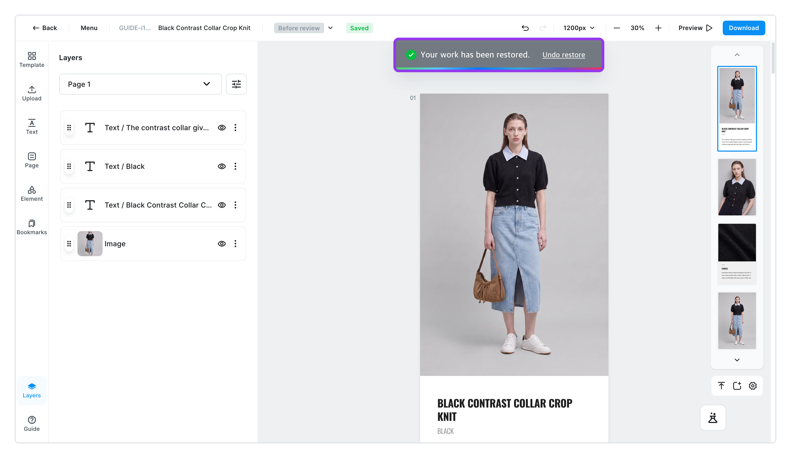This screenshot has width=791, height=458.
Task: Zoom out with the minus icon
Action: (x=617, y=28)
